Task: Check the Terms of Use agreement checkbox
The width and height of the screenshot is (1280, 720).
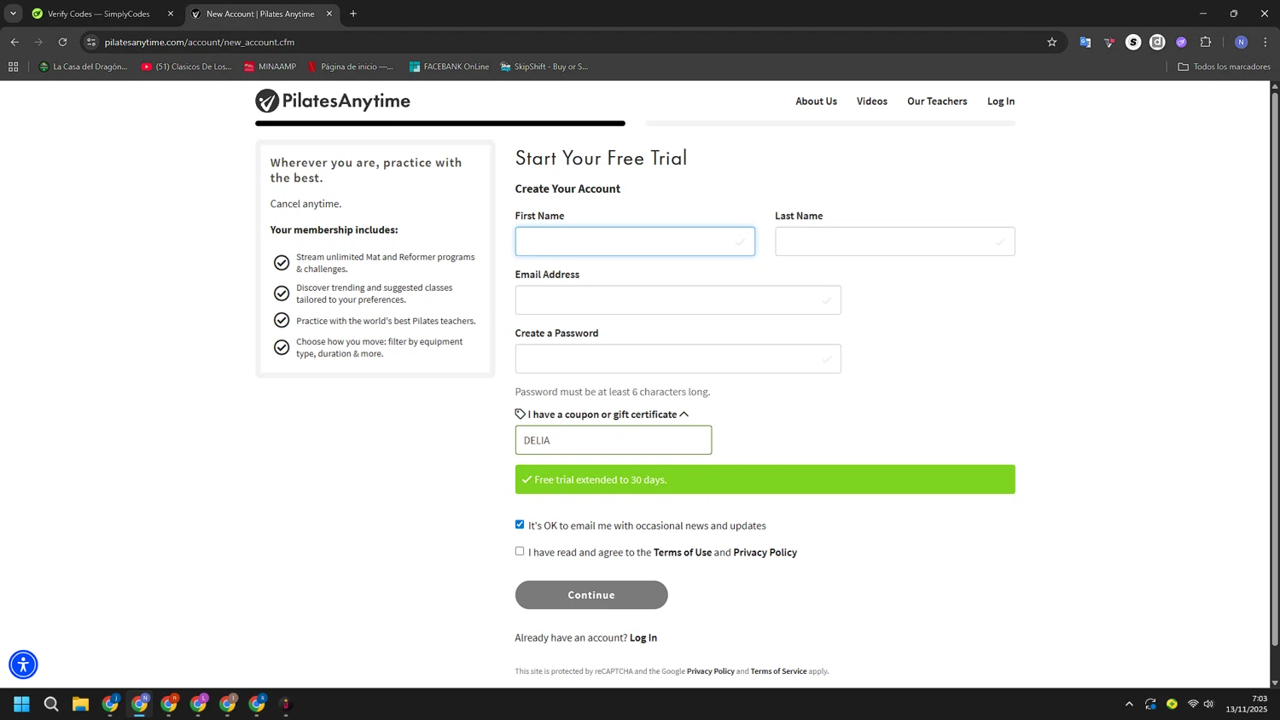Action: pos(520,551)
